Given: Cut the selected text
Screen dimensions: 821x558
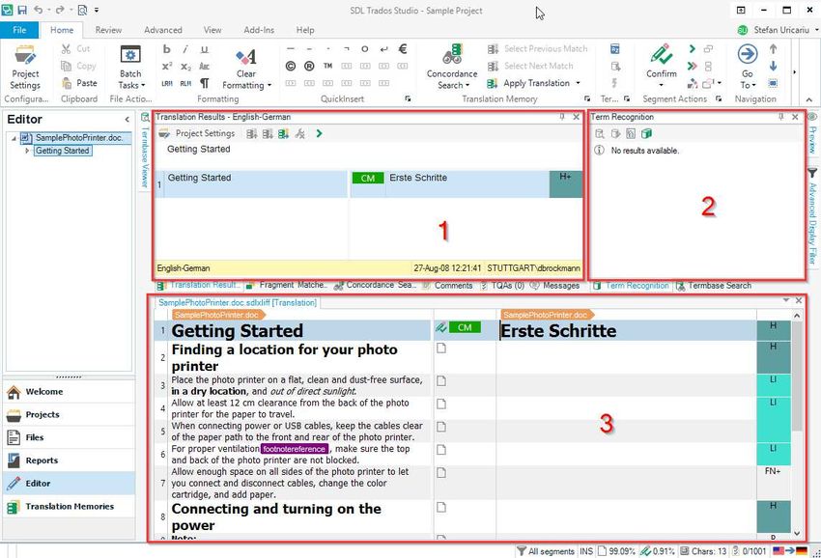Looking at the screenshot, I should tap(76, 48).
